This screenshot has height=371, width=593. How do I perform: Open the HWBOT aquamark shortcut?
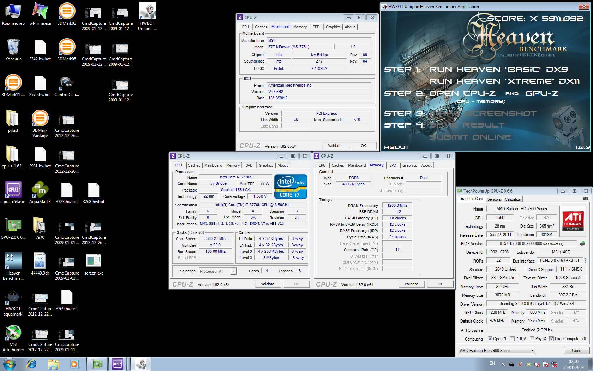(13, 302)
